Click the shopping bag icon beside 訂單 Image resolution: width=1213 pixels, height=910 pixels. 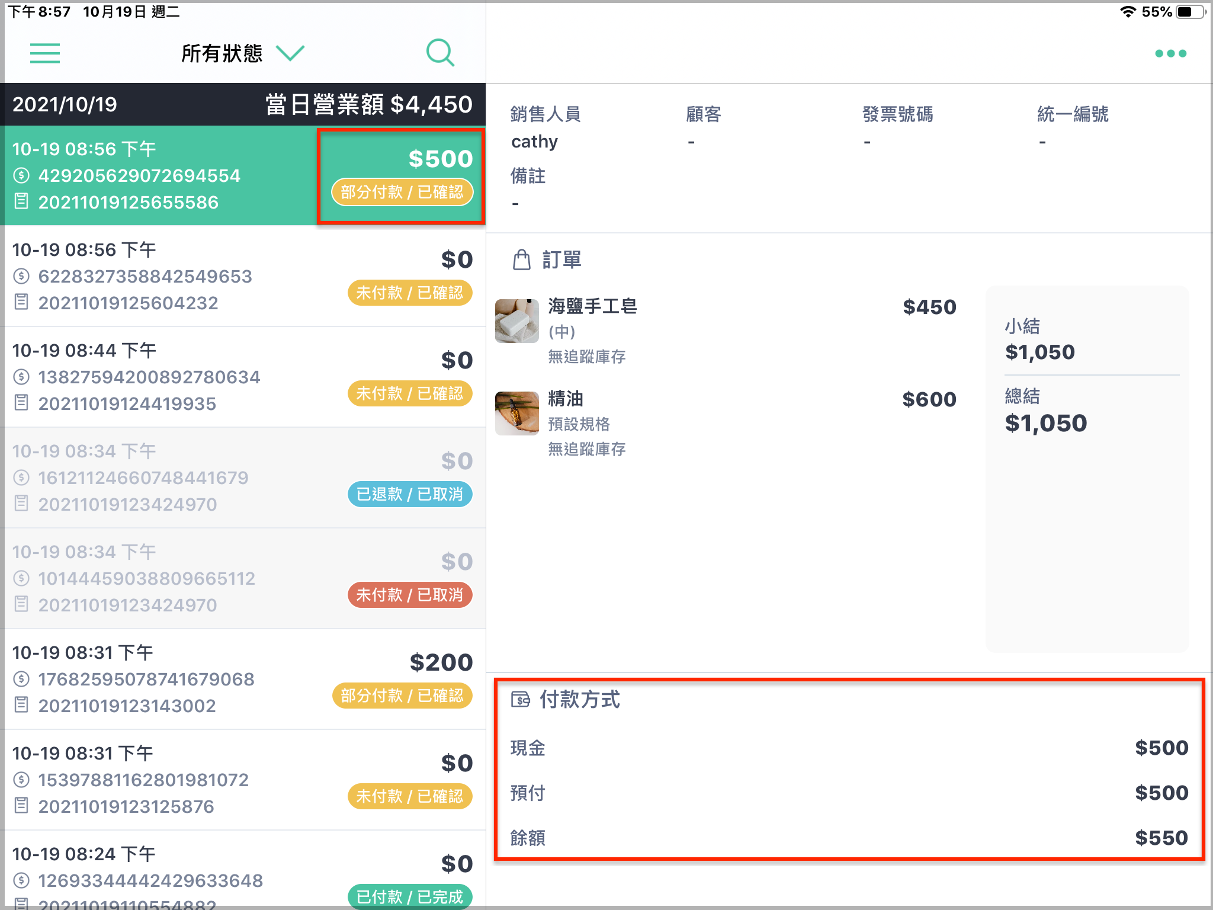tap(521, 259)
